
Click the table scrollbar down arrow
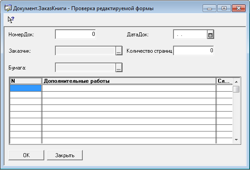coord(236,140)
